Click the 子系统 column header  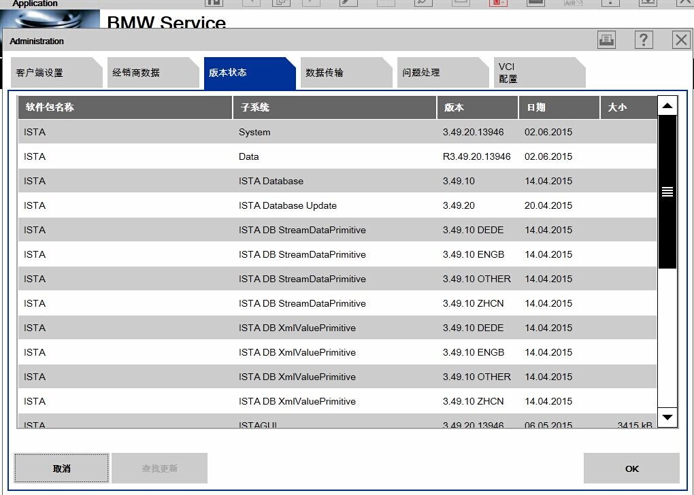335,107
